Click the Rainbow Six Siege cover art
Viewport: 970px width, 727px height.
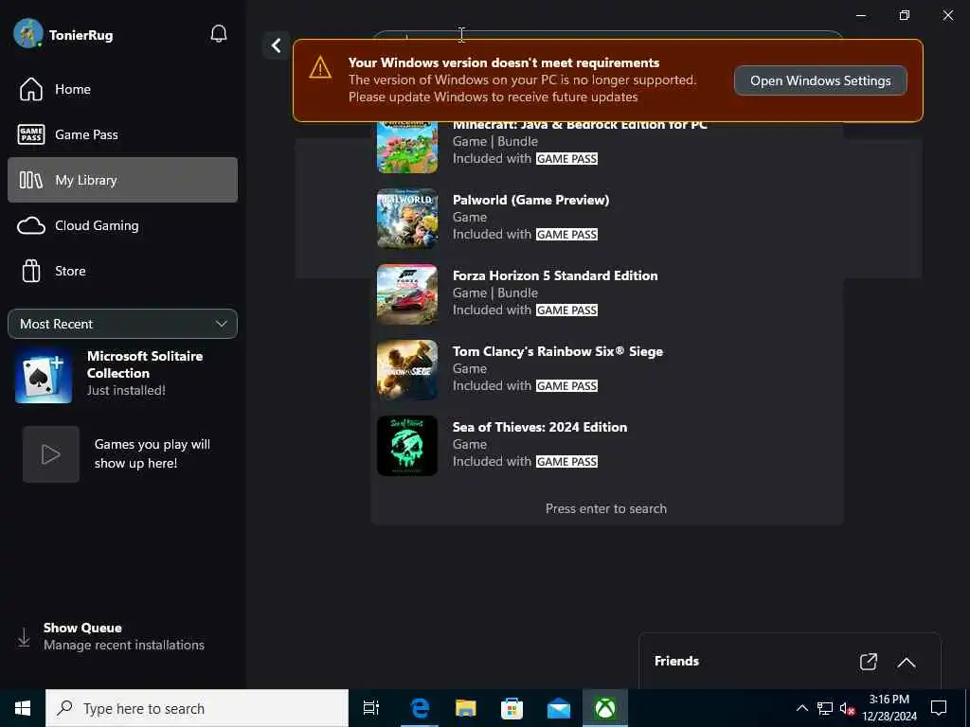click(x=407, y=370)
